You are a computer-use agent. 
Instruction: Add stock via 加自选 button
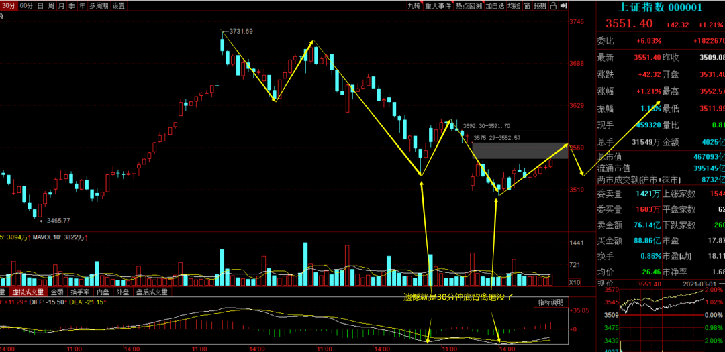[x=495, y=5]
